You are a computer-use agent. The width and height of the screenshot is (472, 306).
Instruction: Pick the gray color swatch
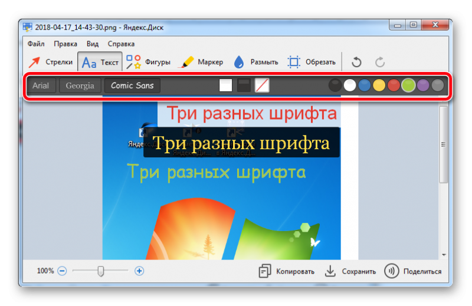(438, 85)
